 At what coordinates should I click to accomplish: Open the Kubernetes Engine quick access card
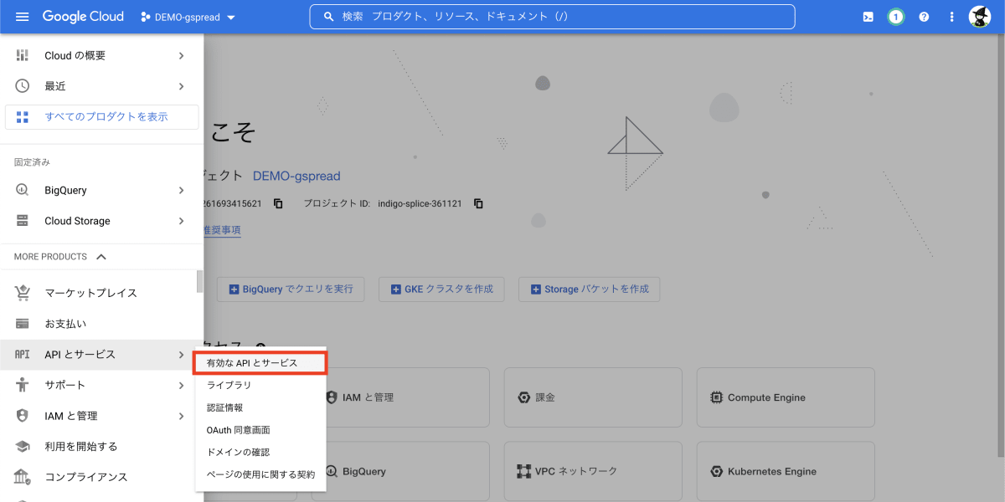click(786, 471)
